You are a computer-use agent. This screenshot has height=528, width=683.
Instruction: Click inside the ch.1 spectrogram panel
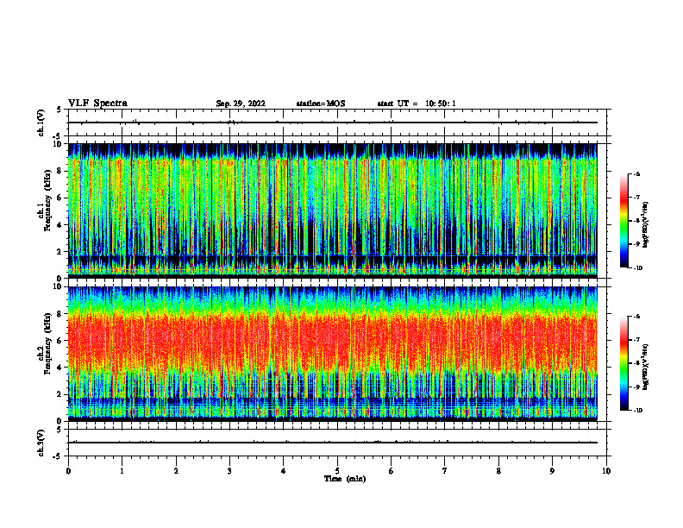(x=333, y=211)
